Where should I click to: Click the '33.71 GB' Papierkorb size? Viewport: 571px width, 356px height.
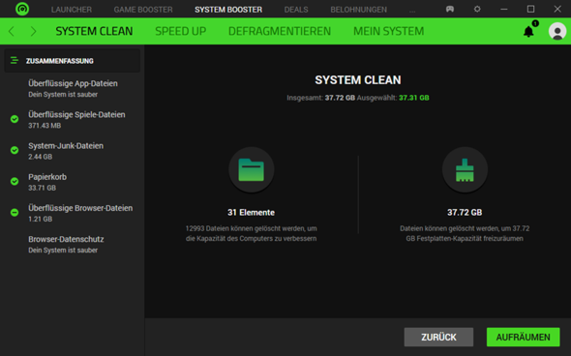[x=43, y=188]
